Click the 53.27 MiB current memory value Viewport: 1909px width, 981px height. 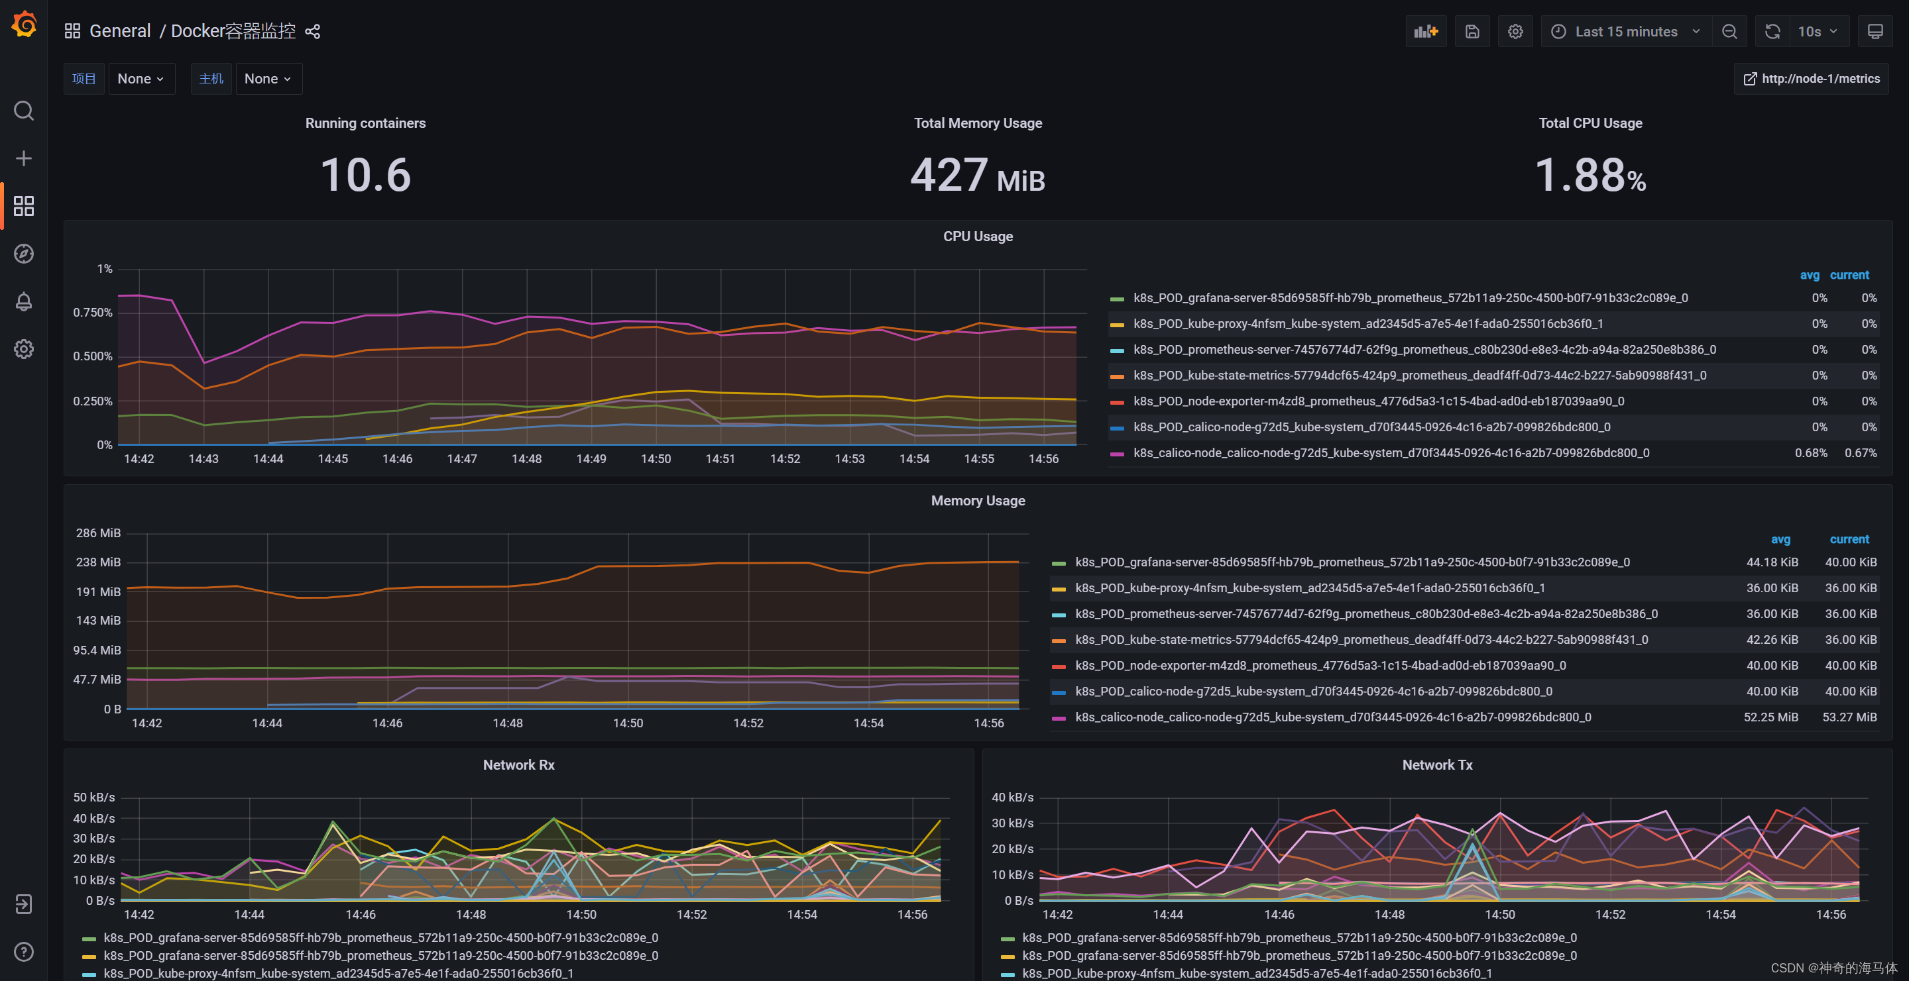tap(1849, 717)
